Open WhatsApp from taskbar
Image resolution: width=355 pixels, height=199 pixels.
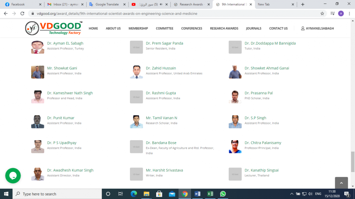click(223, 194)
